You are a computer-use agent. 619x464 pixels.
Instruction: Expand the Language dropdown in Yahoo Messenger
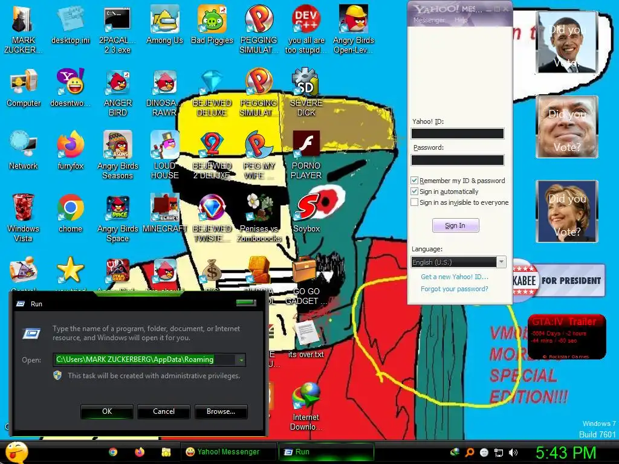coord(501,262)
